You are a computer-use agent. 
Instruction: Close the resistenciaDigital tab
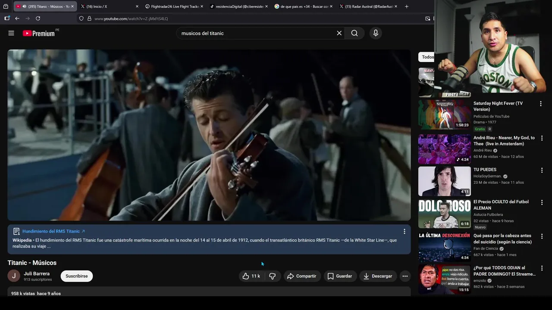[266, 6]
